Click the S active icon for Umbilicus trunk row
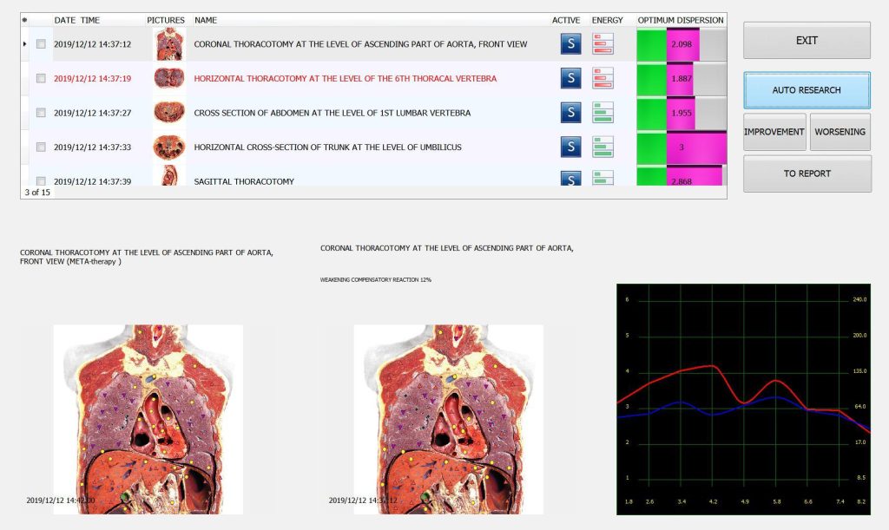This screenshot has width=889, height=530. 571,147
